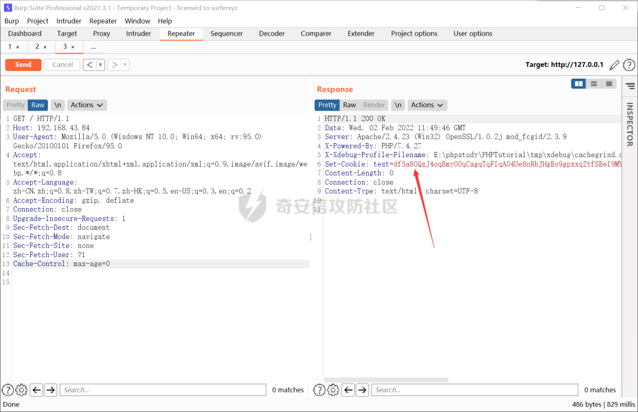Image resolution: width=638 pixels, height=412 pixels.
Task: Go back in Repeater history
Action: pos(90,65)
